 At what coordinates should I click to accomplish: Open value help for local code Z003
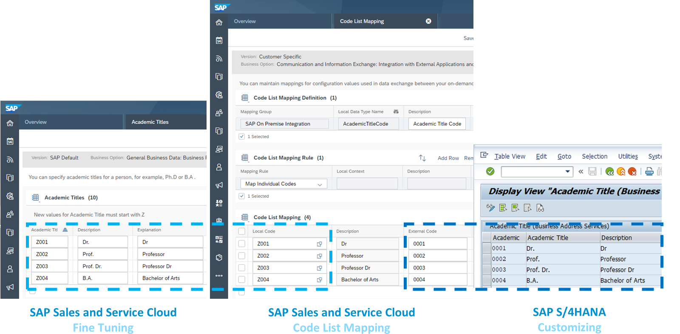(x=319, y=268)
